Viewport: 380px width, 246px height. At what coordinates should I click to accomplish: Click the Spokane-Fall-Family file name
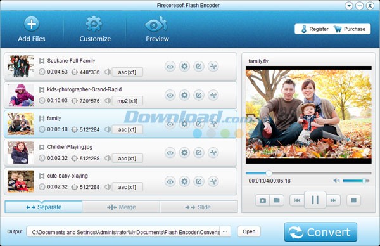[x=71, y=61]
